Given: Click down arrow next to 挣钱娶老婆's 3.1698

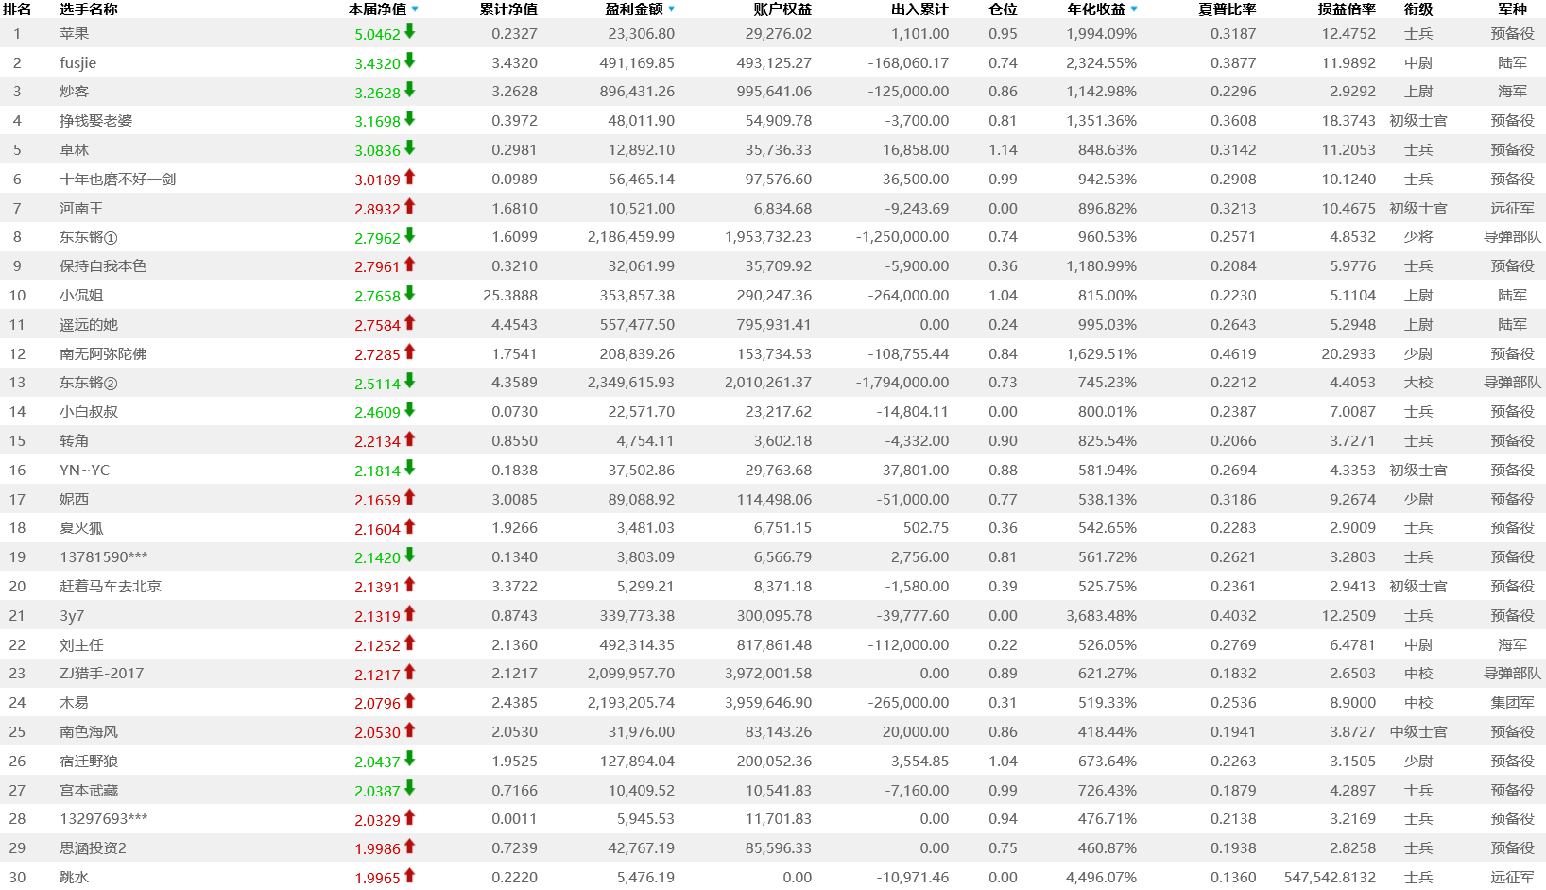Looking at the screenshot, I should [409, 119].
